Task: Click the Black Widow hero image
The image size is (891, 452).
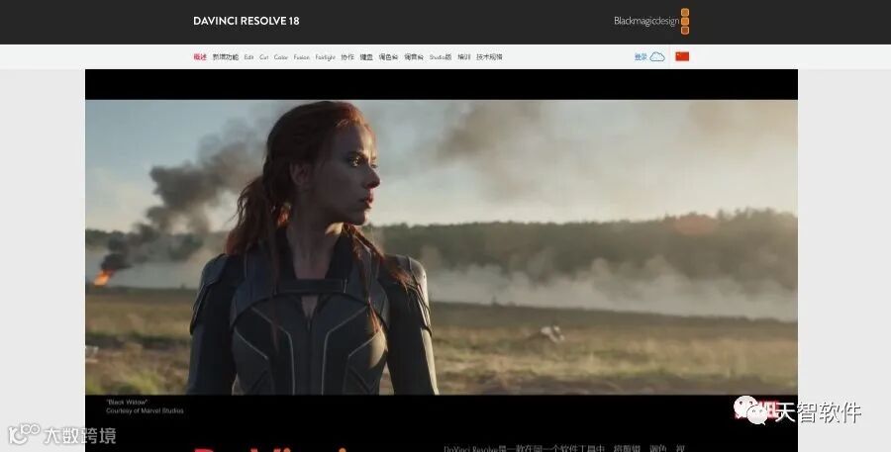Action: coord(442,247)
